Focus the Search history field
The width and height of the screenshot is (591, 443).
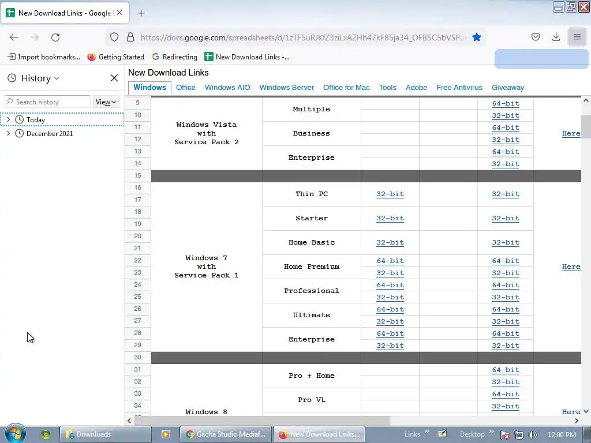point(47,102)
